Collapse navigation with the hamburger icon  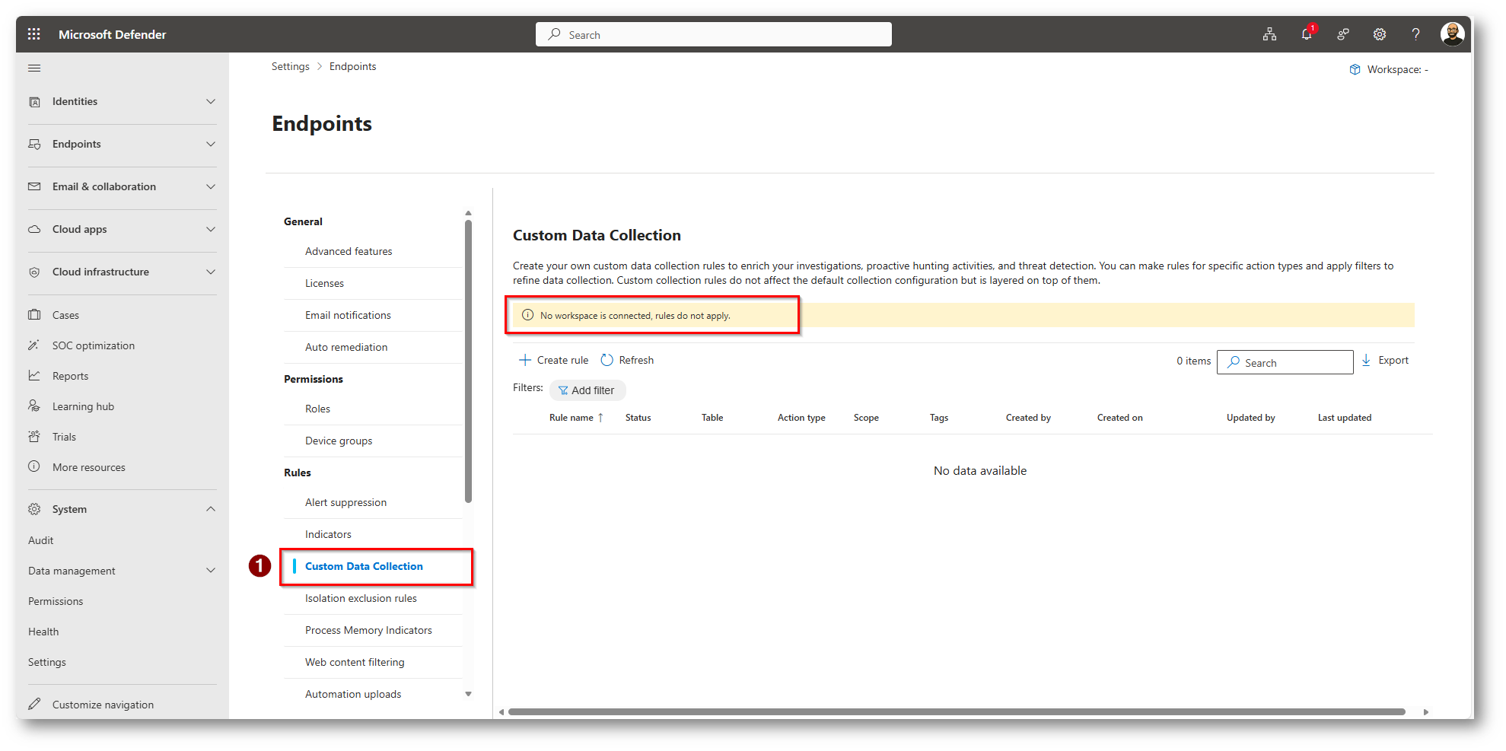(x=34, y=68)
